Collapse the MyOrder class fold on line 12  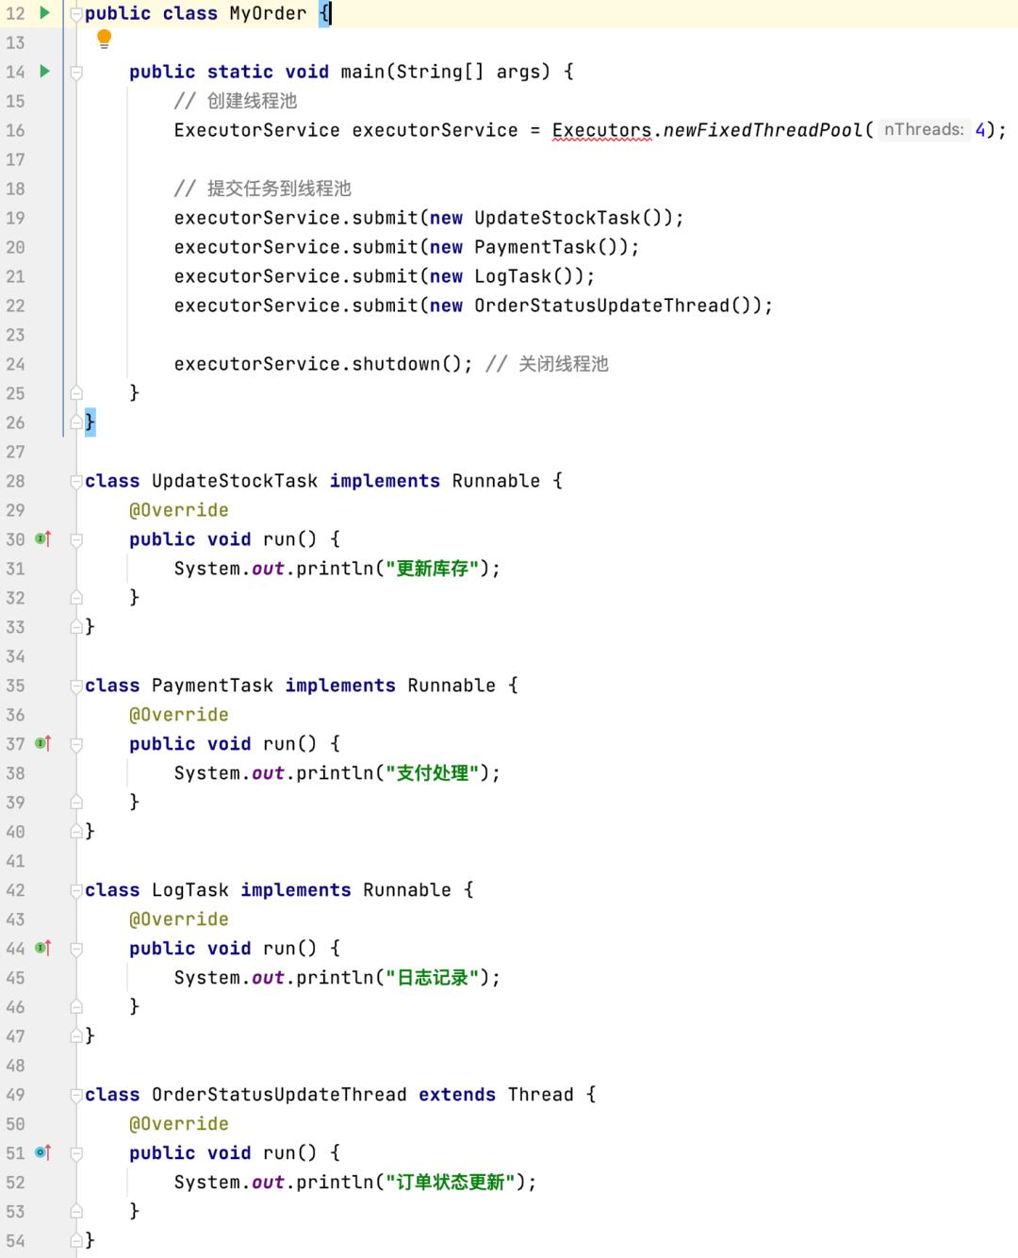(x=76, y=14)
